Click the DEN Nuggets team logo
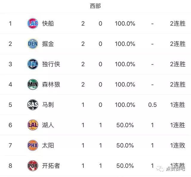The height and width of the screenshot is (177, 191). pos(33,44)
